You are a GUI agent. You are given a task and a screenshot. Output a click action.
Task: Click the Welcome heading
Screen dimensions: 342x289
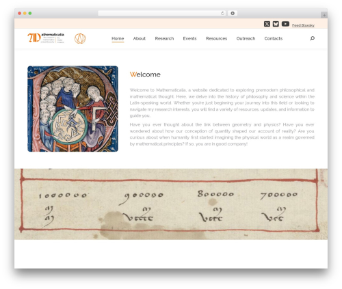[145, 74]
